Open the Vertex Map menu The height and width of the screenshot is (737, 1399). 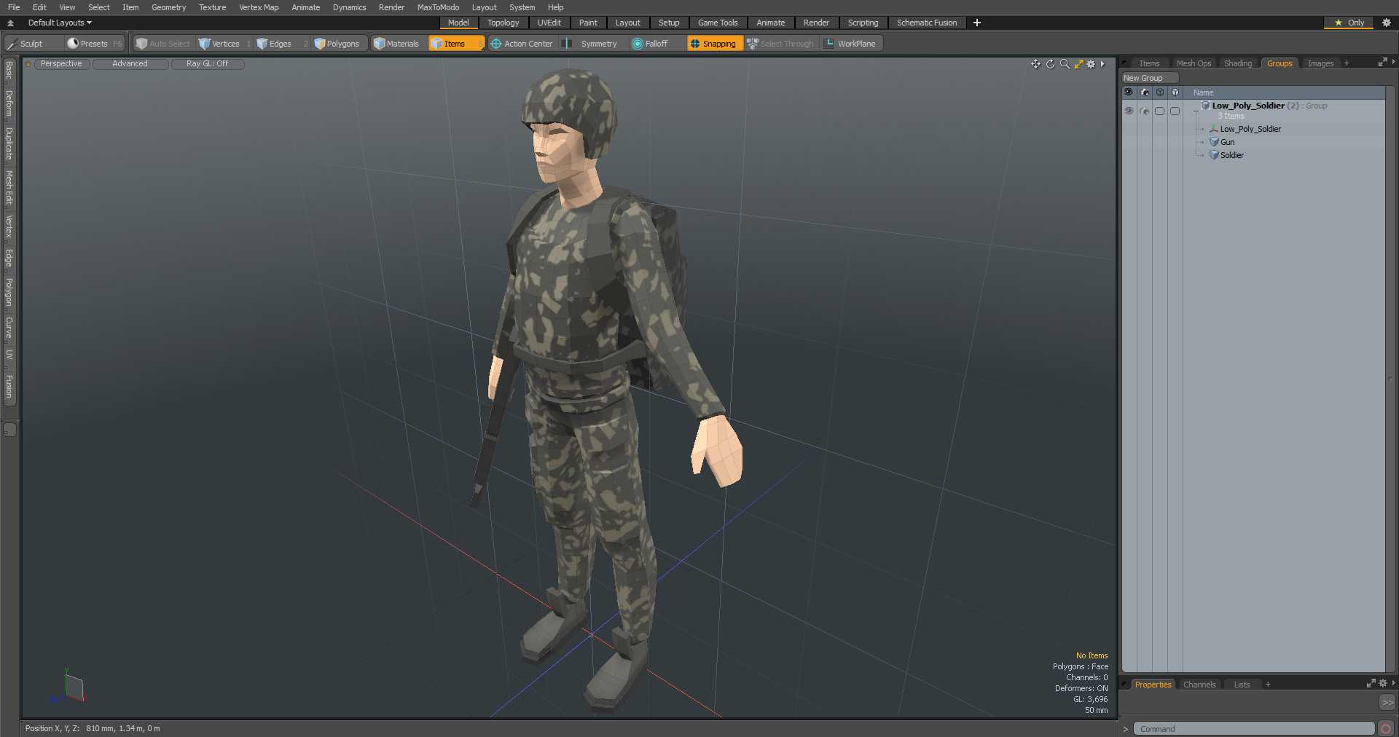[x=259, y=7]
